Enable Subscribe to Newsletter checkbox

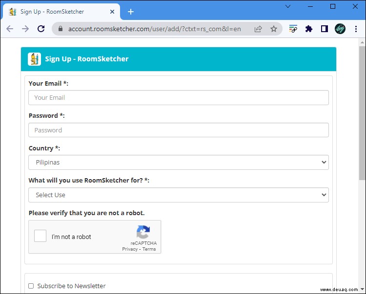[x=31, y=286]
